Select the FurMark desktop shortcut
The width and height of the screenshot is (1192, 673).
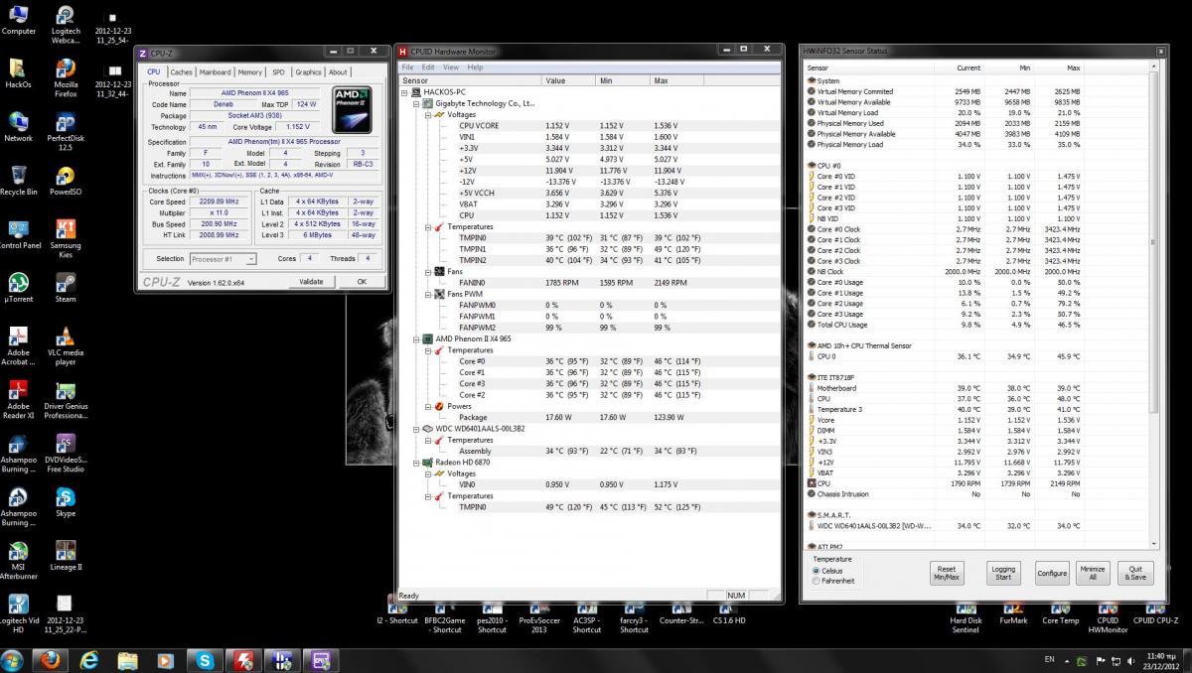click(x=1013, y=611)
